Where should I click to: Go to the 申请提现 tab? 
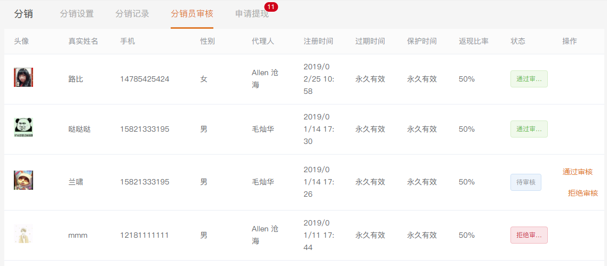[252, 14]
